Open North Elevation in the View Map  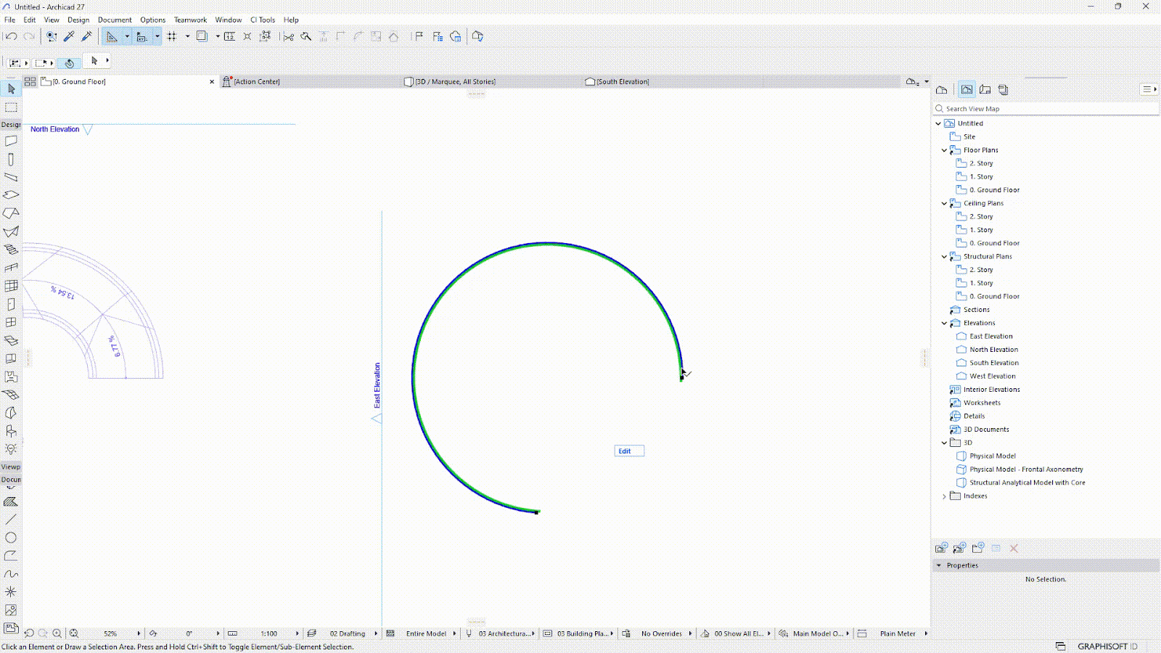[x=993, y=350]
